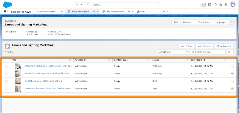The height and width of the screenshot is (113, 239).
Task: Open the Last Modified column header menu
Action: (225, 60)
